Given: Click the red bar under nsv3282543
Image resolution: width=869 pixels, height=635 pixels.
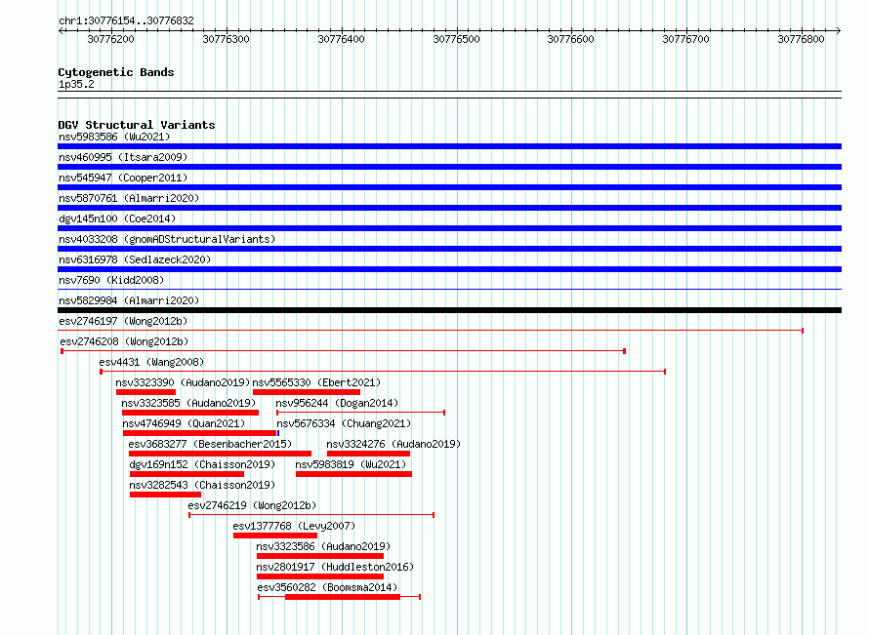Looking at the screenshot, I should pyautogui.click(x=165, y=495).
